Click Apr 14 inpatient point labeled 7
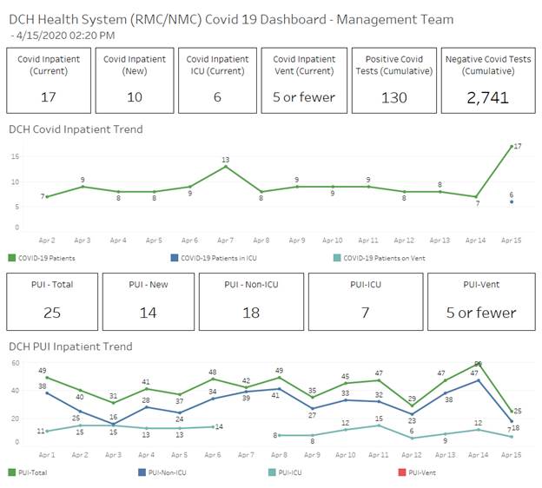 (x=476, y=196)
